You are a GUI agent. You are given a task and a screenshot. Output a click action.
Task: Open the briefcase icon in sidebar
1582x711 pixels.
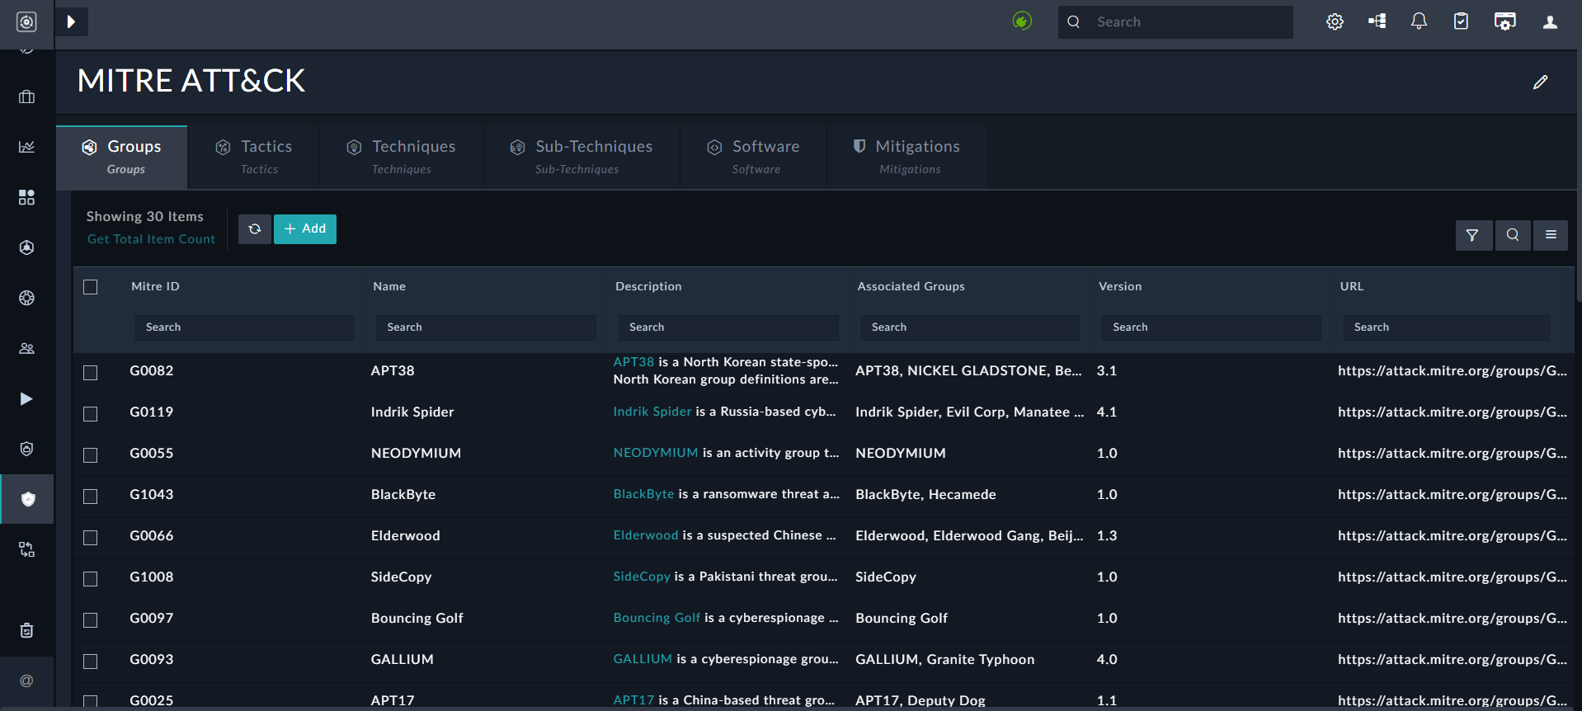coord(26,97)
